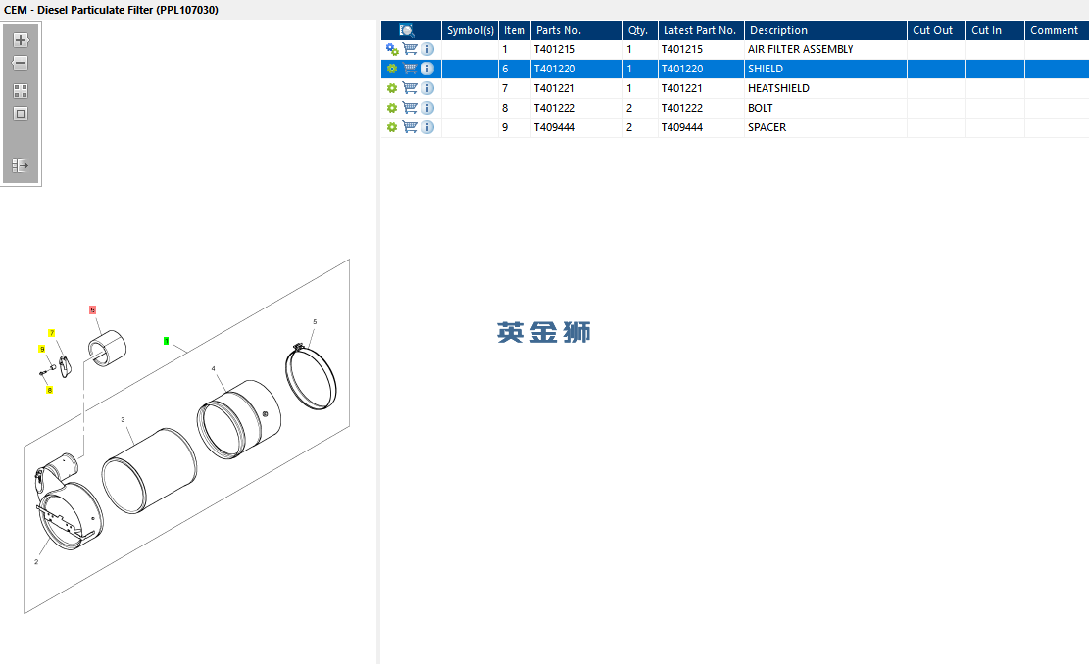Click the red callout 6 on the diagram
This screenshot has width=1089, height=664.
(x=92, y=310)
